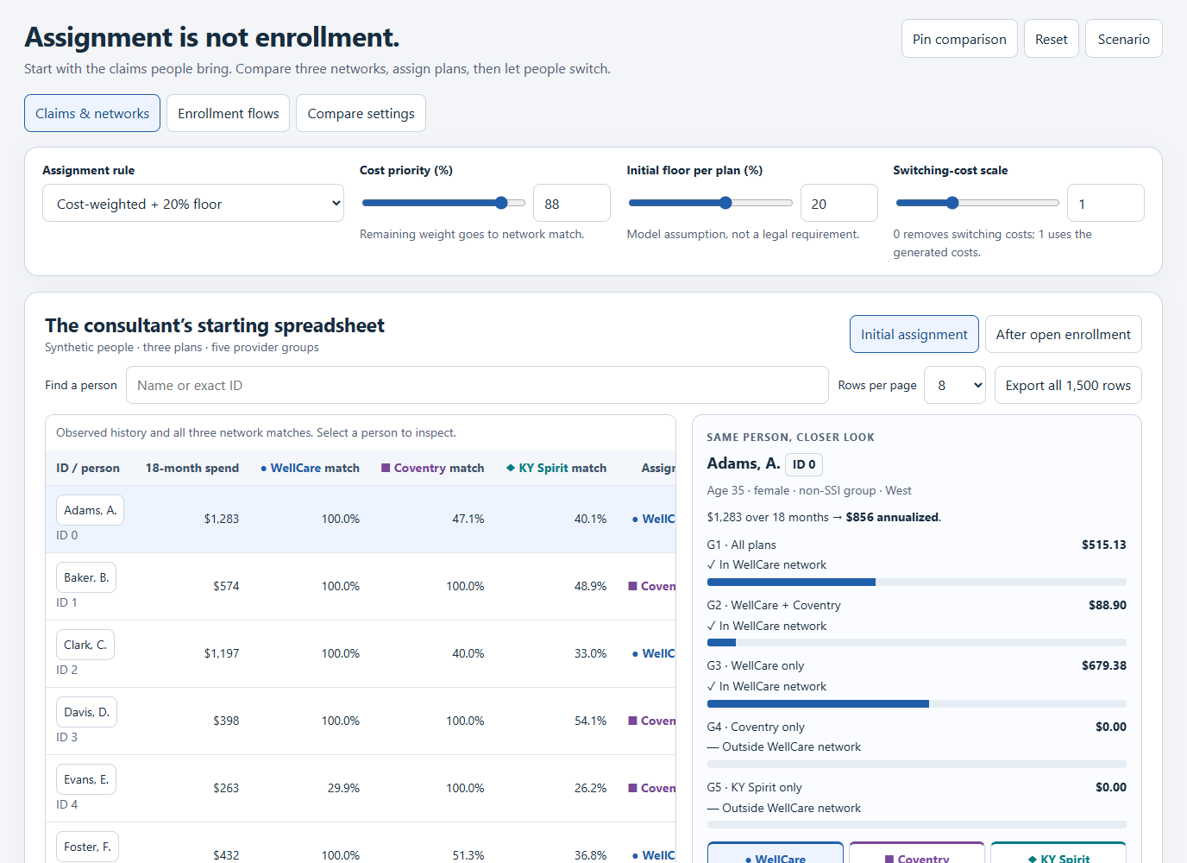Toggle to After open enrollment view

[x=1064, y=334]
